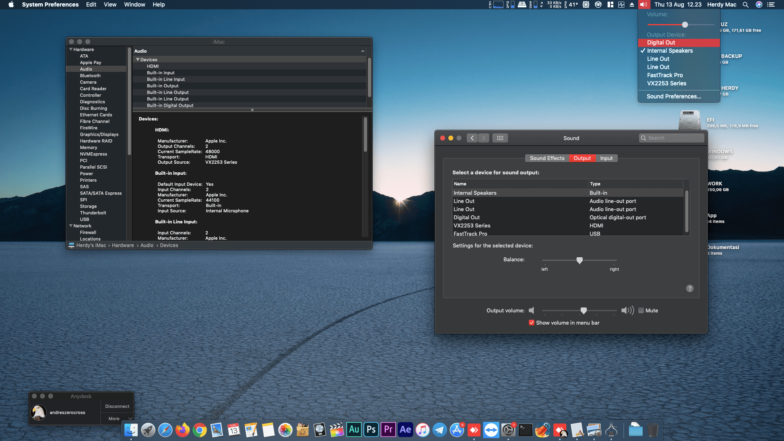Open Google Chrome from the dock
The image size is (784, 441).
click(x=200, y=430)
